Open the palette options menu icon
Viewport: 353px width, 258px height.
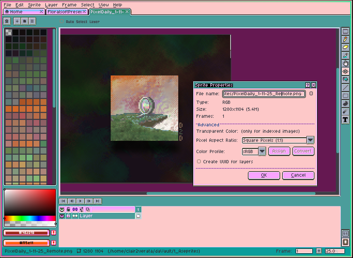click(32, 21)
